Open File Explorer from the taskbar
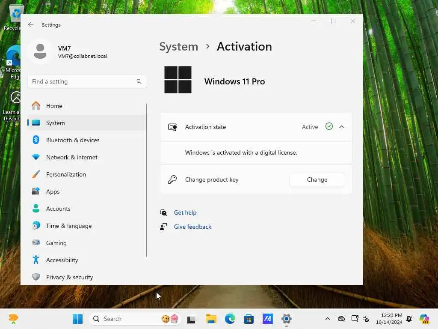This screenshot has height=329, width=438. 211,319
